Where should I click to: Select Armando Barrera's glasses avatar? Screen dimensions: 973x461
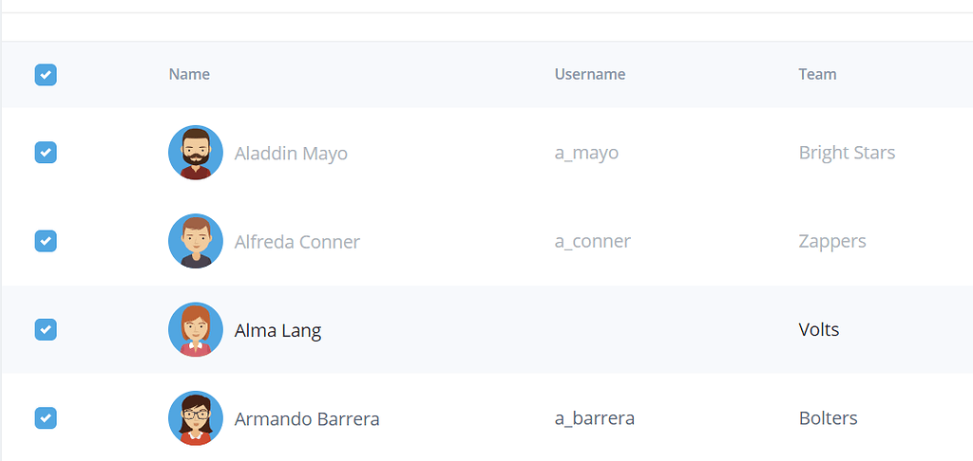(196, 418)
